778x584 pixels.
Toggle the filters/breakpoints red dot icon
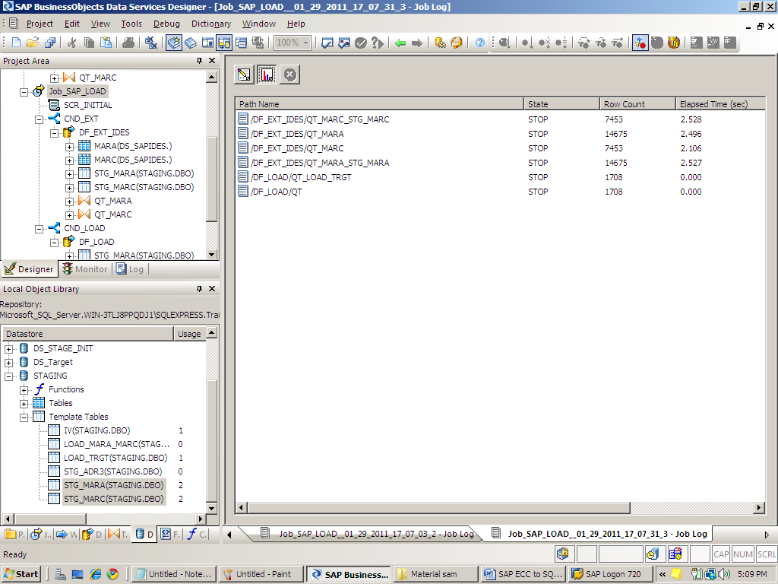pyautogui.click(x=640, y=43)
